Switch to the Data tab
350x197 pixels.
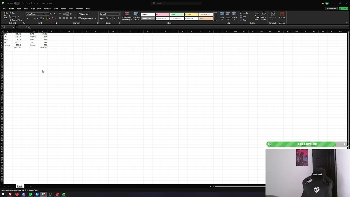56,8
